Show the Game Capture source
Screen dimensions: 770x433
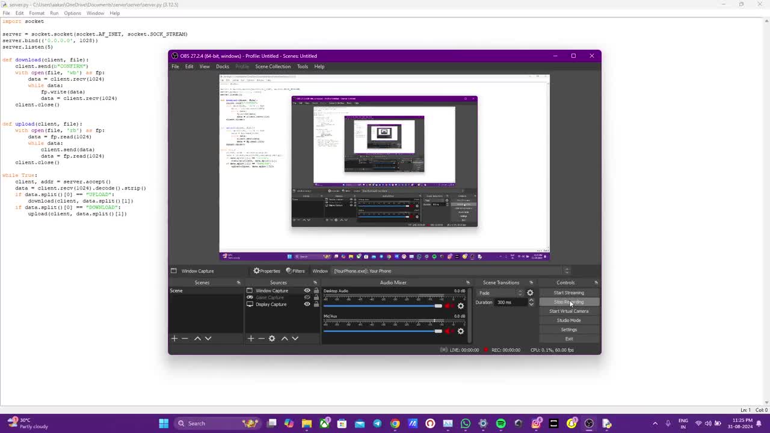(x=307, y=298)
